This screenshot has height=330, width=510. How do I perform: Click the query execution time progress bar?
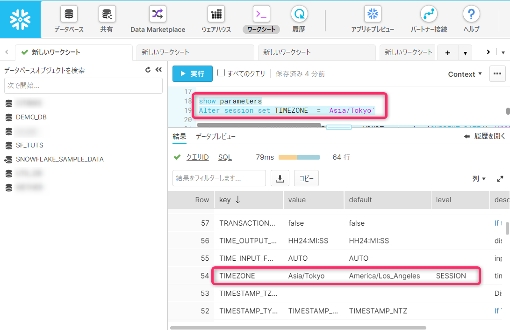pyautogui.click(x=299, y=157)
